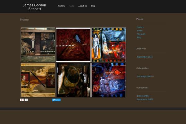Image resolution: width=186 pixels, height=124 pixels.
Task: Click the Home page heading
Action: [24, 20]
